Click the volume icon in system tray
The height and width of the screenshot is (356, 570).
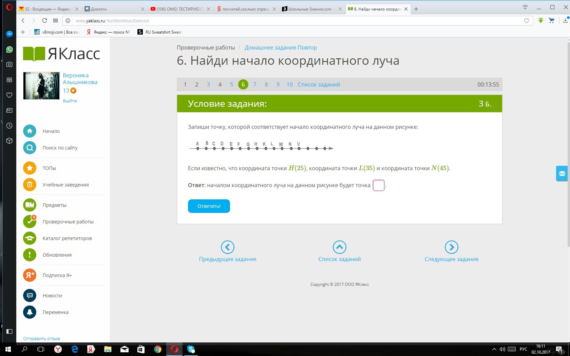coord(502,349)
